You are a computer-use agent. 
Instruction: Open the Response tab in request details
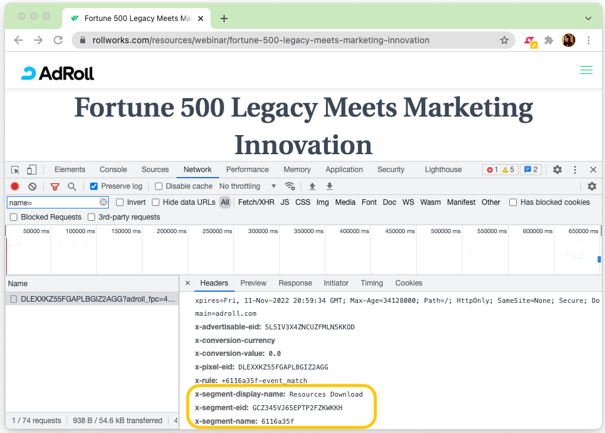295,283
